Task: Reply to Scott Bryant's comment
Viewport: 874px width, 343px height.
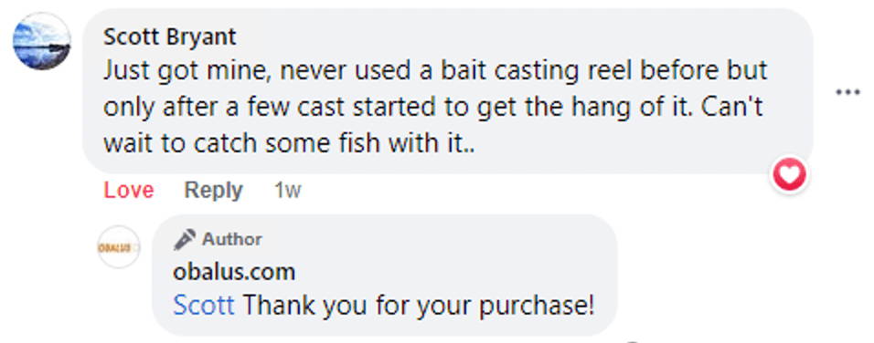Action: pos(214,191)
